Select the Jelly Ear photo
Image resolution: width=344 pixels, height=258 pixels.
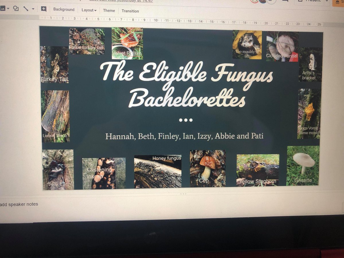[58, 170]
